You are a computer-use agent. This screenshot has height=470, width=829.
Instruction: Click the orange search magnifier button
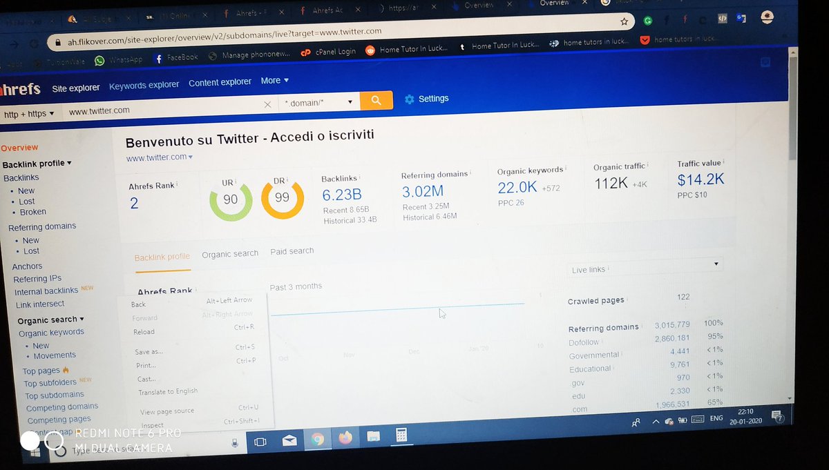376,101
